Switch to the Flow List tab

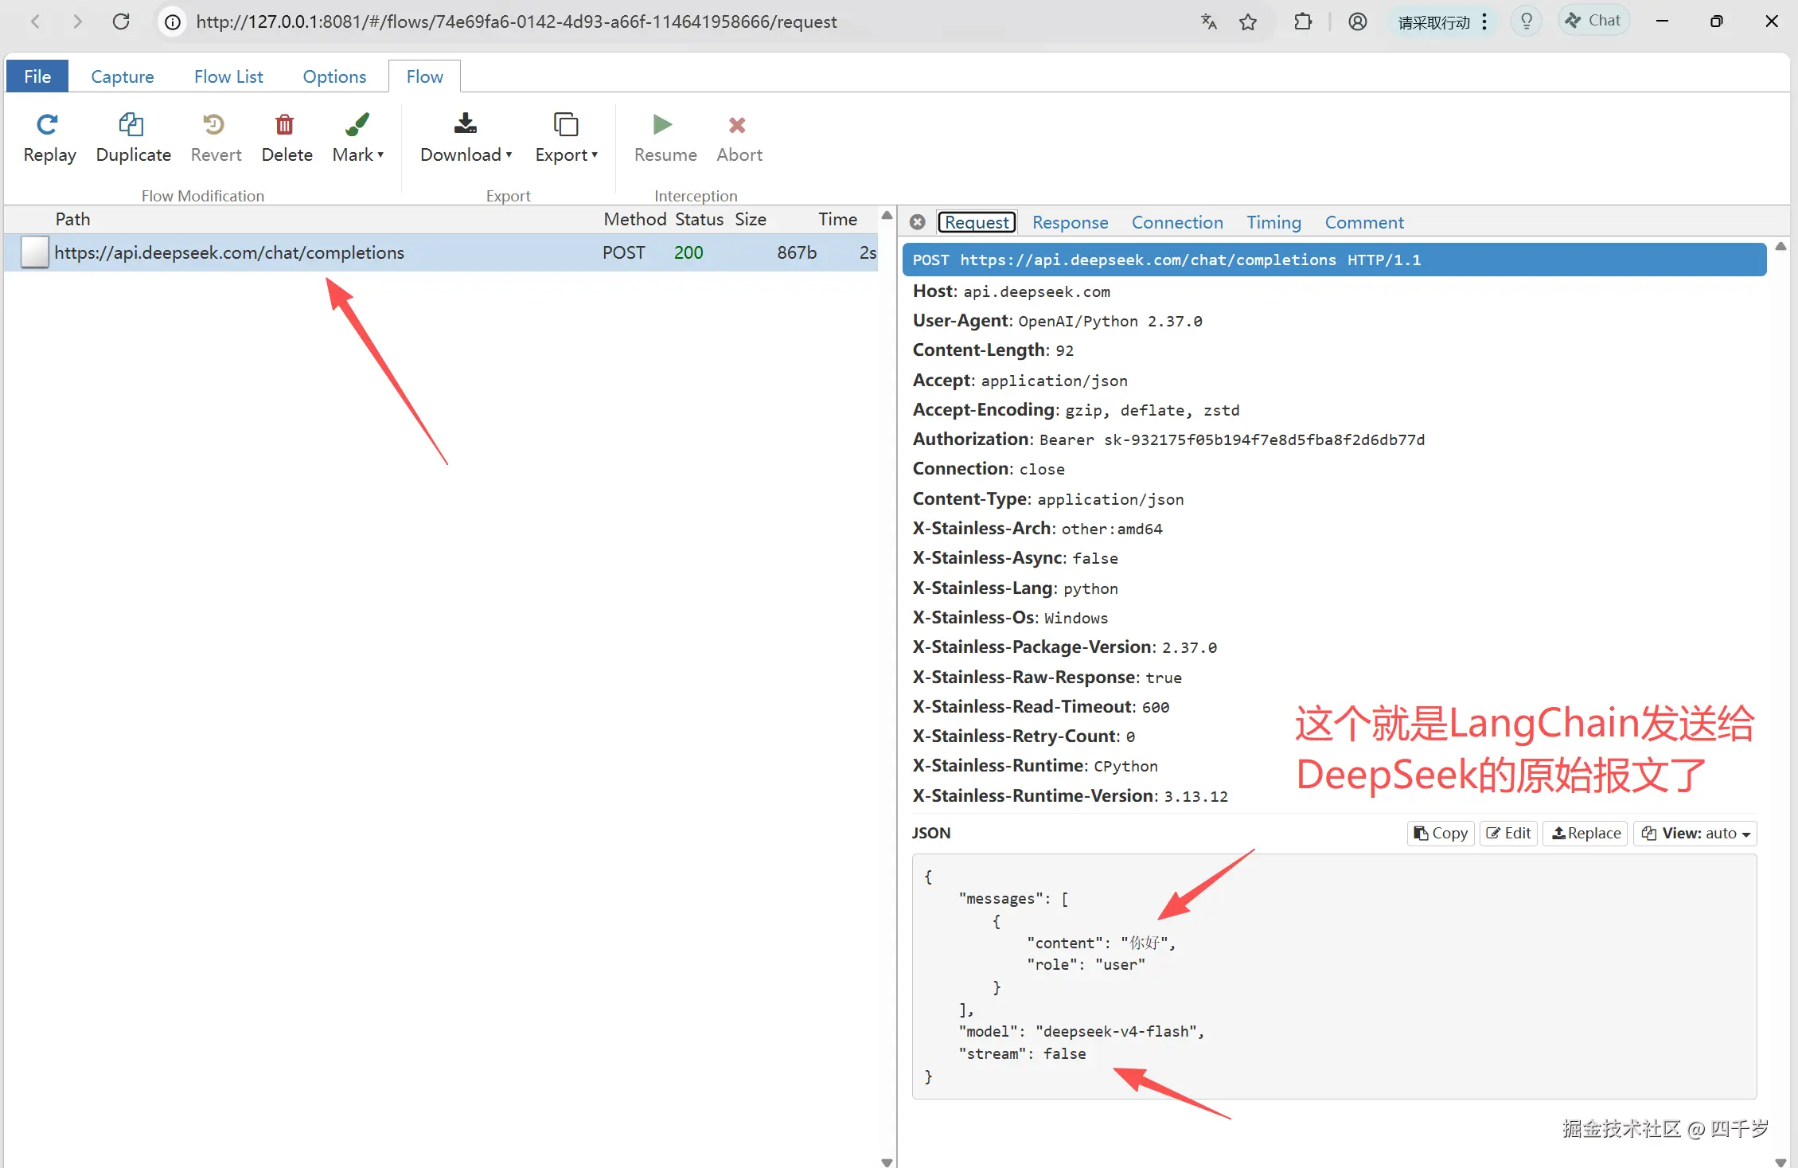[x=228, y=76]
